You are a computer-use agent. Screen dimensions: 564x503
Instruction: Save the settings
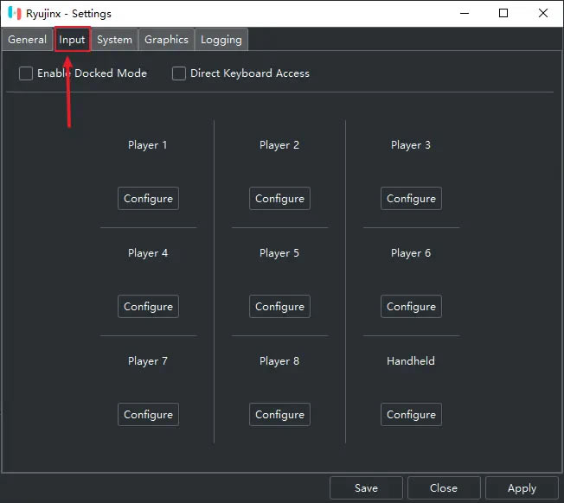coord(366,488)
